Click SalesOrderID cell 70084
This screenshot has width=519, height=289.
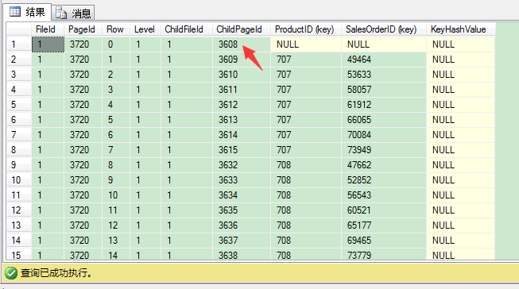tap(384, 135)
